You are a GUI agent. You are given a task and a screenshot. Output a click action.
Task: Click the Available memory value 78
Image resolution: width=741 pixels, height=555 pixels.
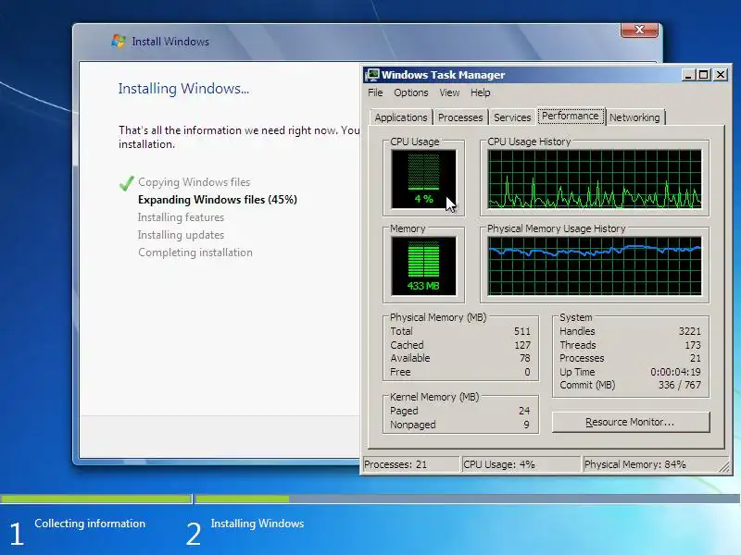(525, 358)
